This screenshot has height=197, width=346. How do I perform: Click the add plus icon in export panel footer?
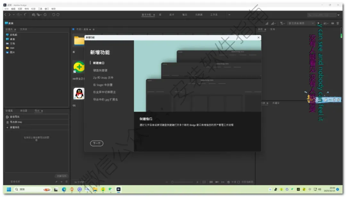[61, 182]
